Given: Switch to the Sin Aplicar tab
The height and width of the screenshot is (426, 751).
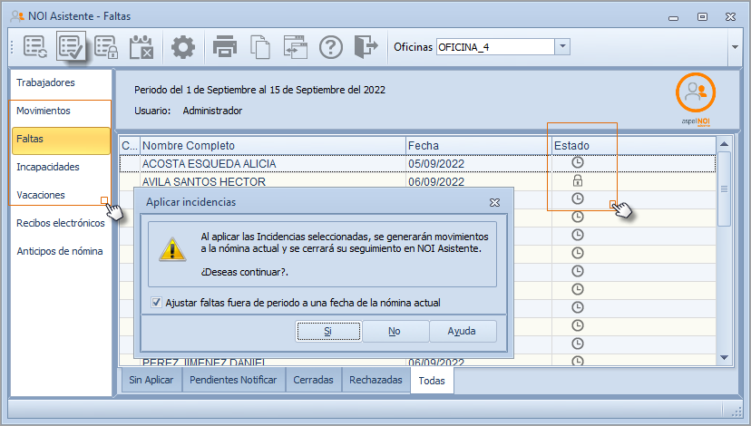Looking at the screenshot, I should (152, 381).
